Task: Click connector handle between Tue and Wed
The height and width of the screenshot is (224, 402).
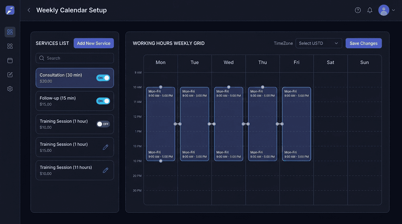Action: pos(211,124)
